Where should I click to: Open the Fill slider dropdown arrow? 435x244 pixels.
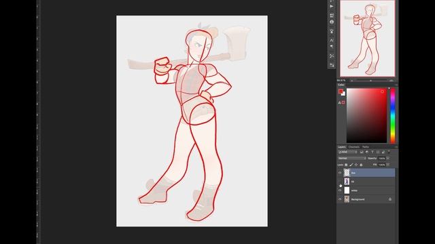pos(388,165)
